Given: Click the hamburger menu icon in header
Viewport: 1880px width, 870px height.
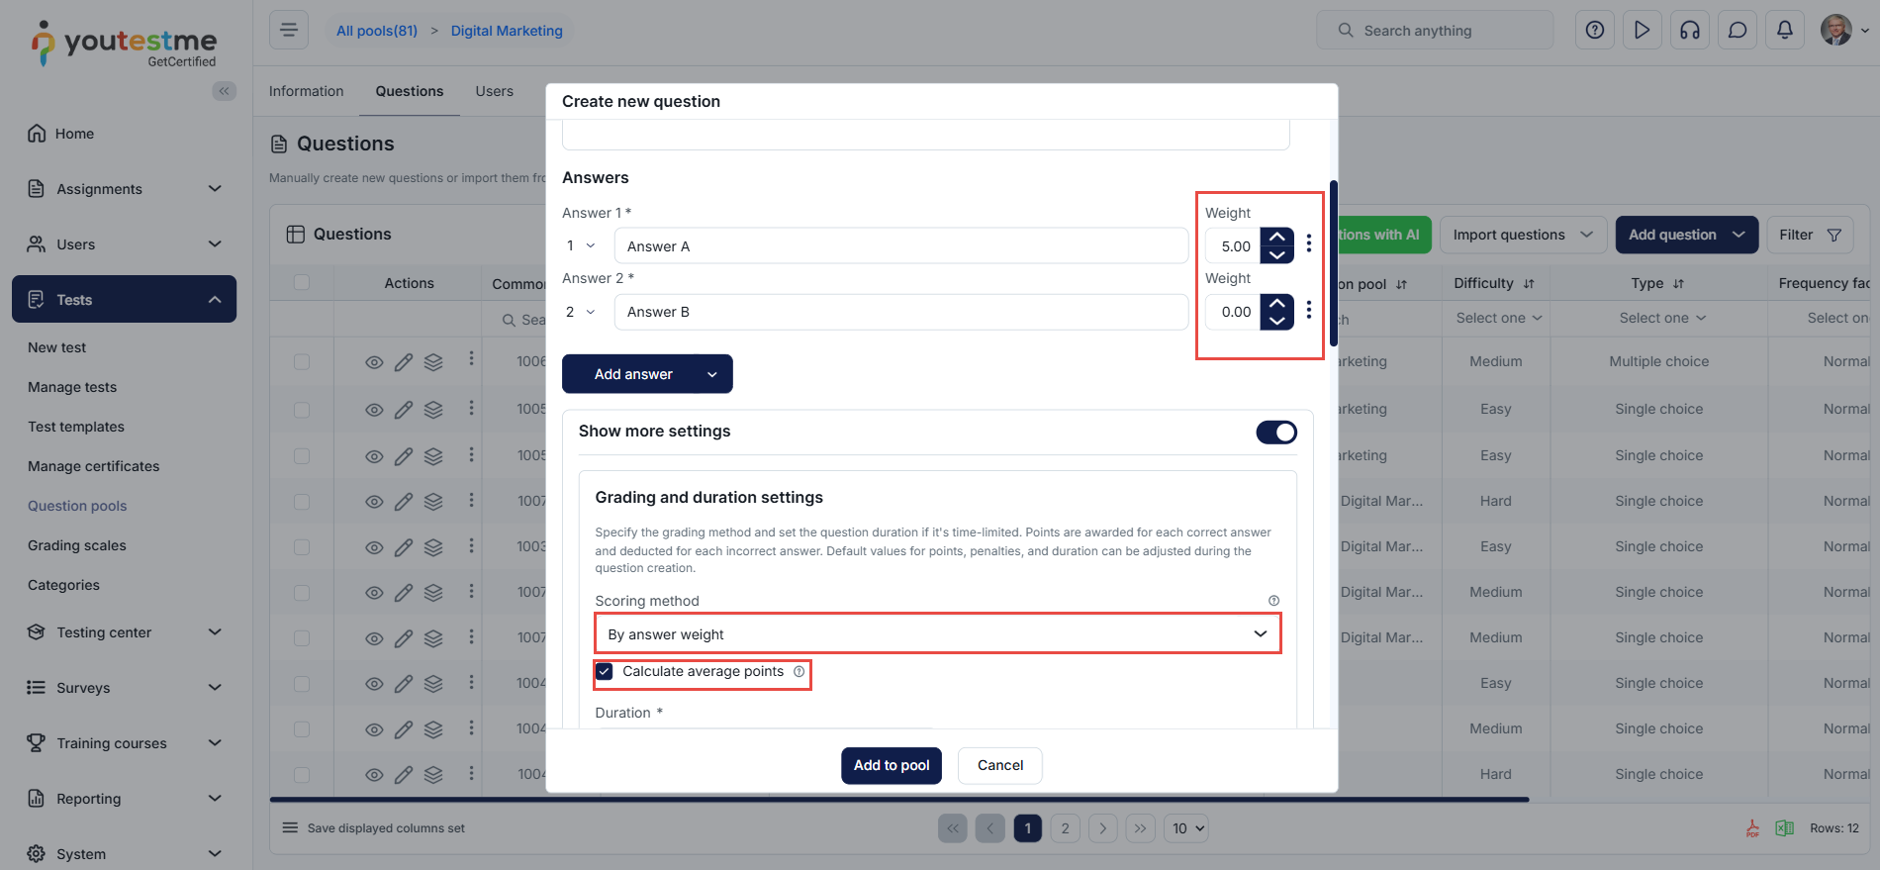Looking at the screenshot, I should coord(289,30).
